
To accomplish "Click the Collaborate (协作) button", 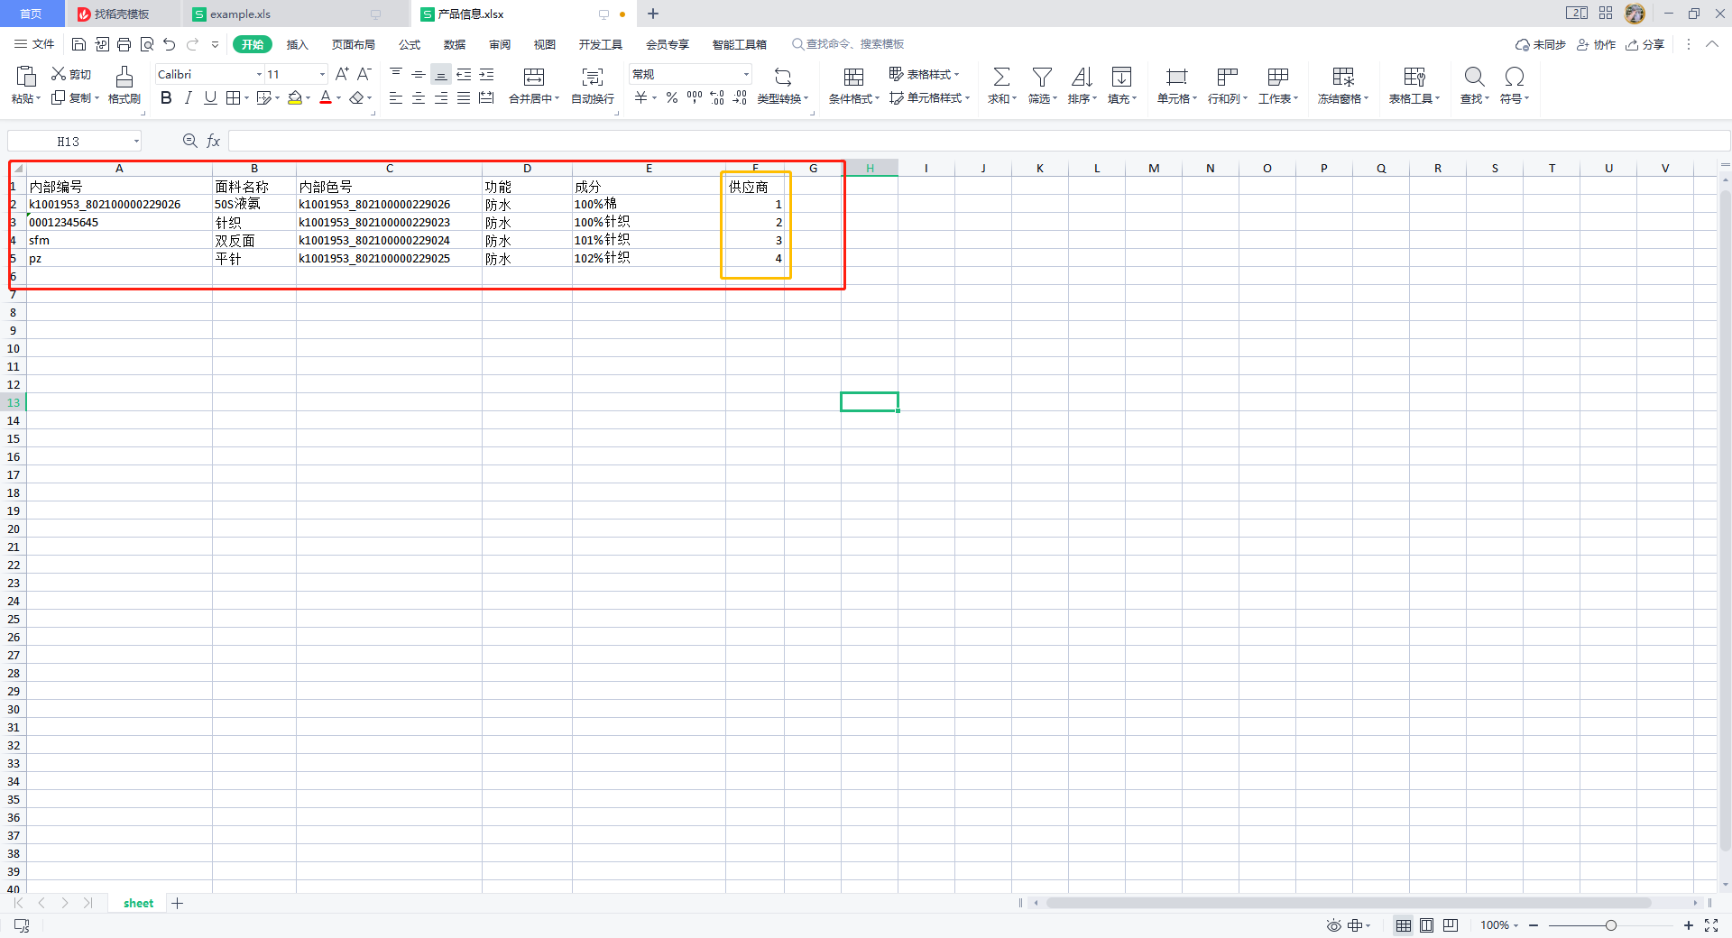I will pyautogui.click(x=1596, y=44).
